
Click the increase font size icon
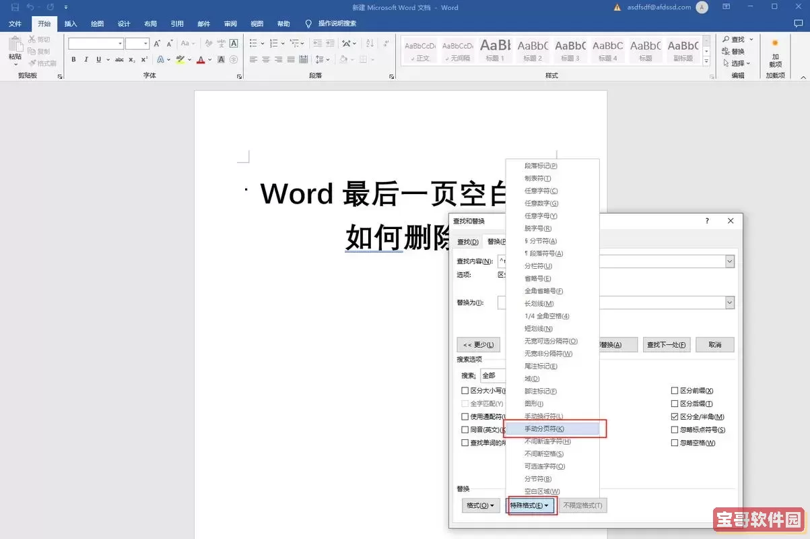pyautogui.click(x=158, y=43)
